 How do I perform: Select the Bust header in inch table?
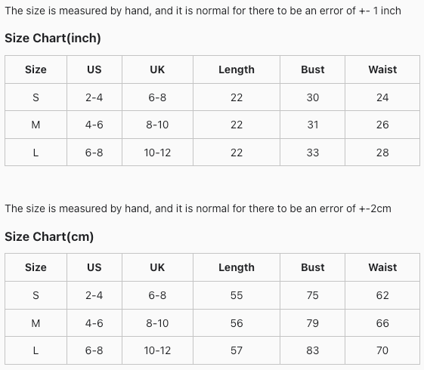coord(312,69)
